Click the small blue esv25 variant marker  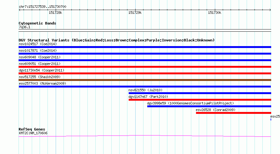[271, 119]
